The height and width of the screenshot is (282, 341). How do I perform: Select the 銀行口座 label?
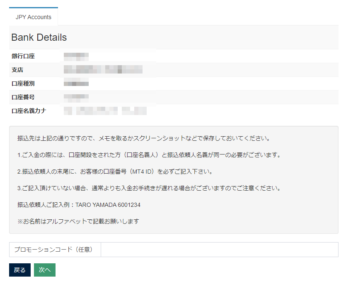tap(23, 56)
